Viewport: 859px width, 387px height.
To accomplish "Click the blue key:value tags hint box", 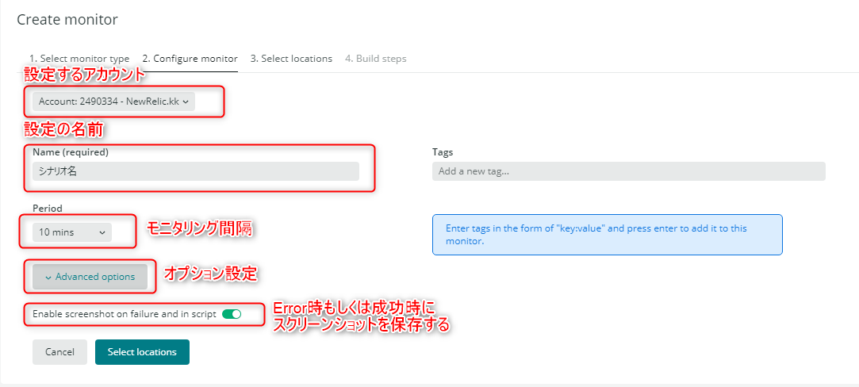I will click(607, 235).
